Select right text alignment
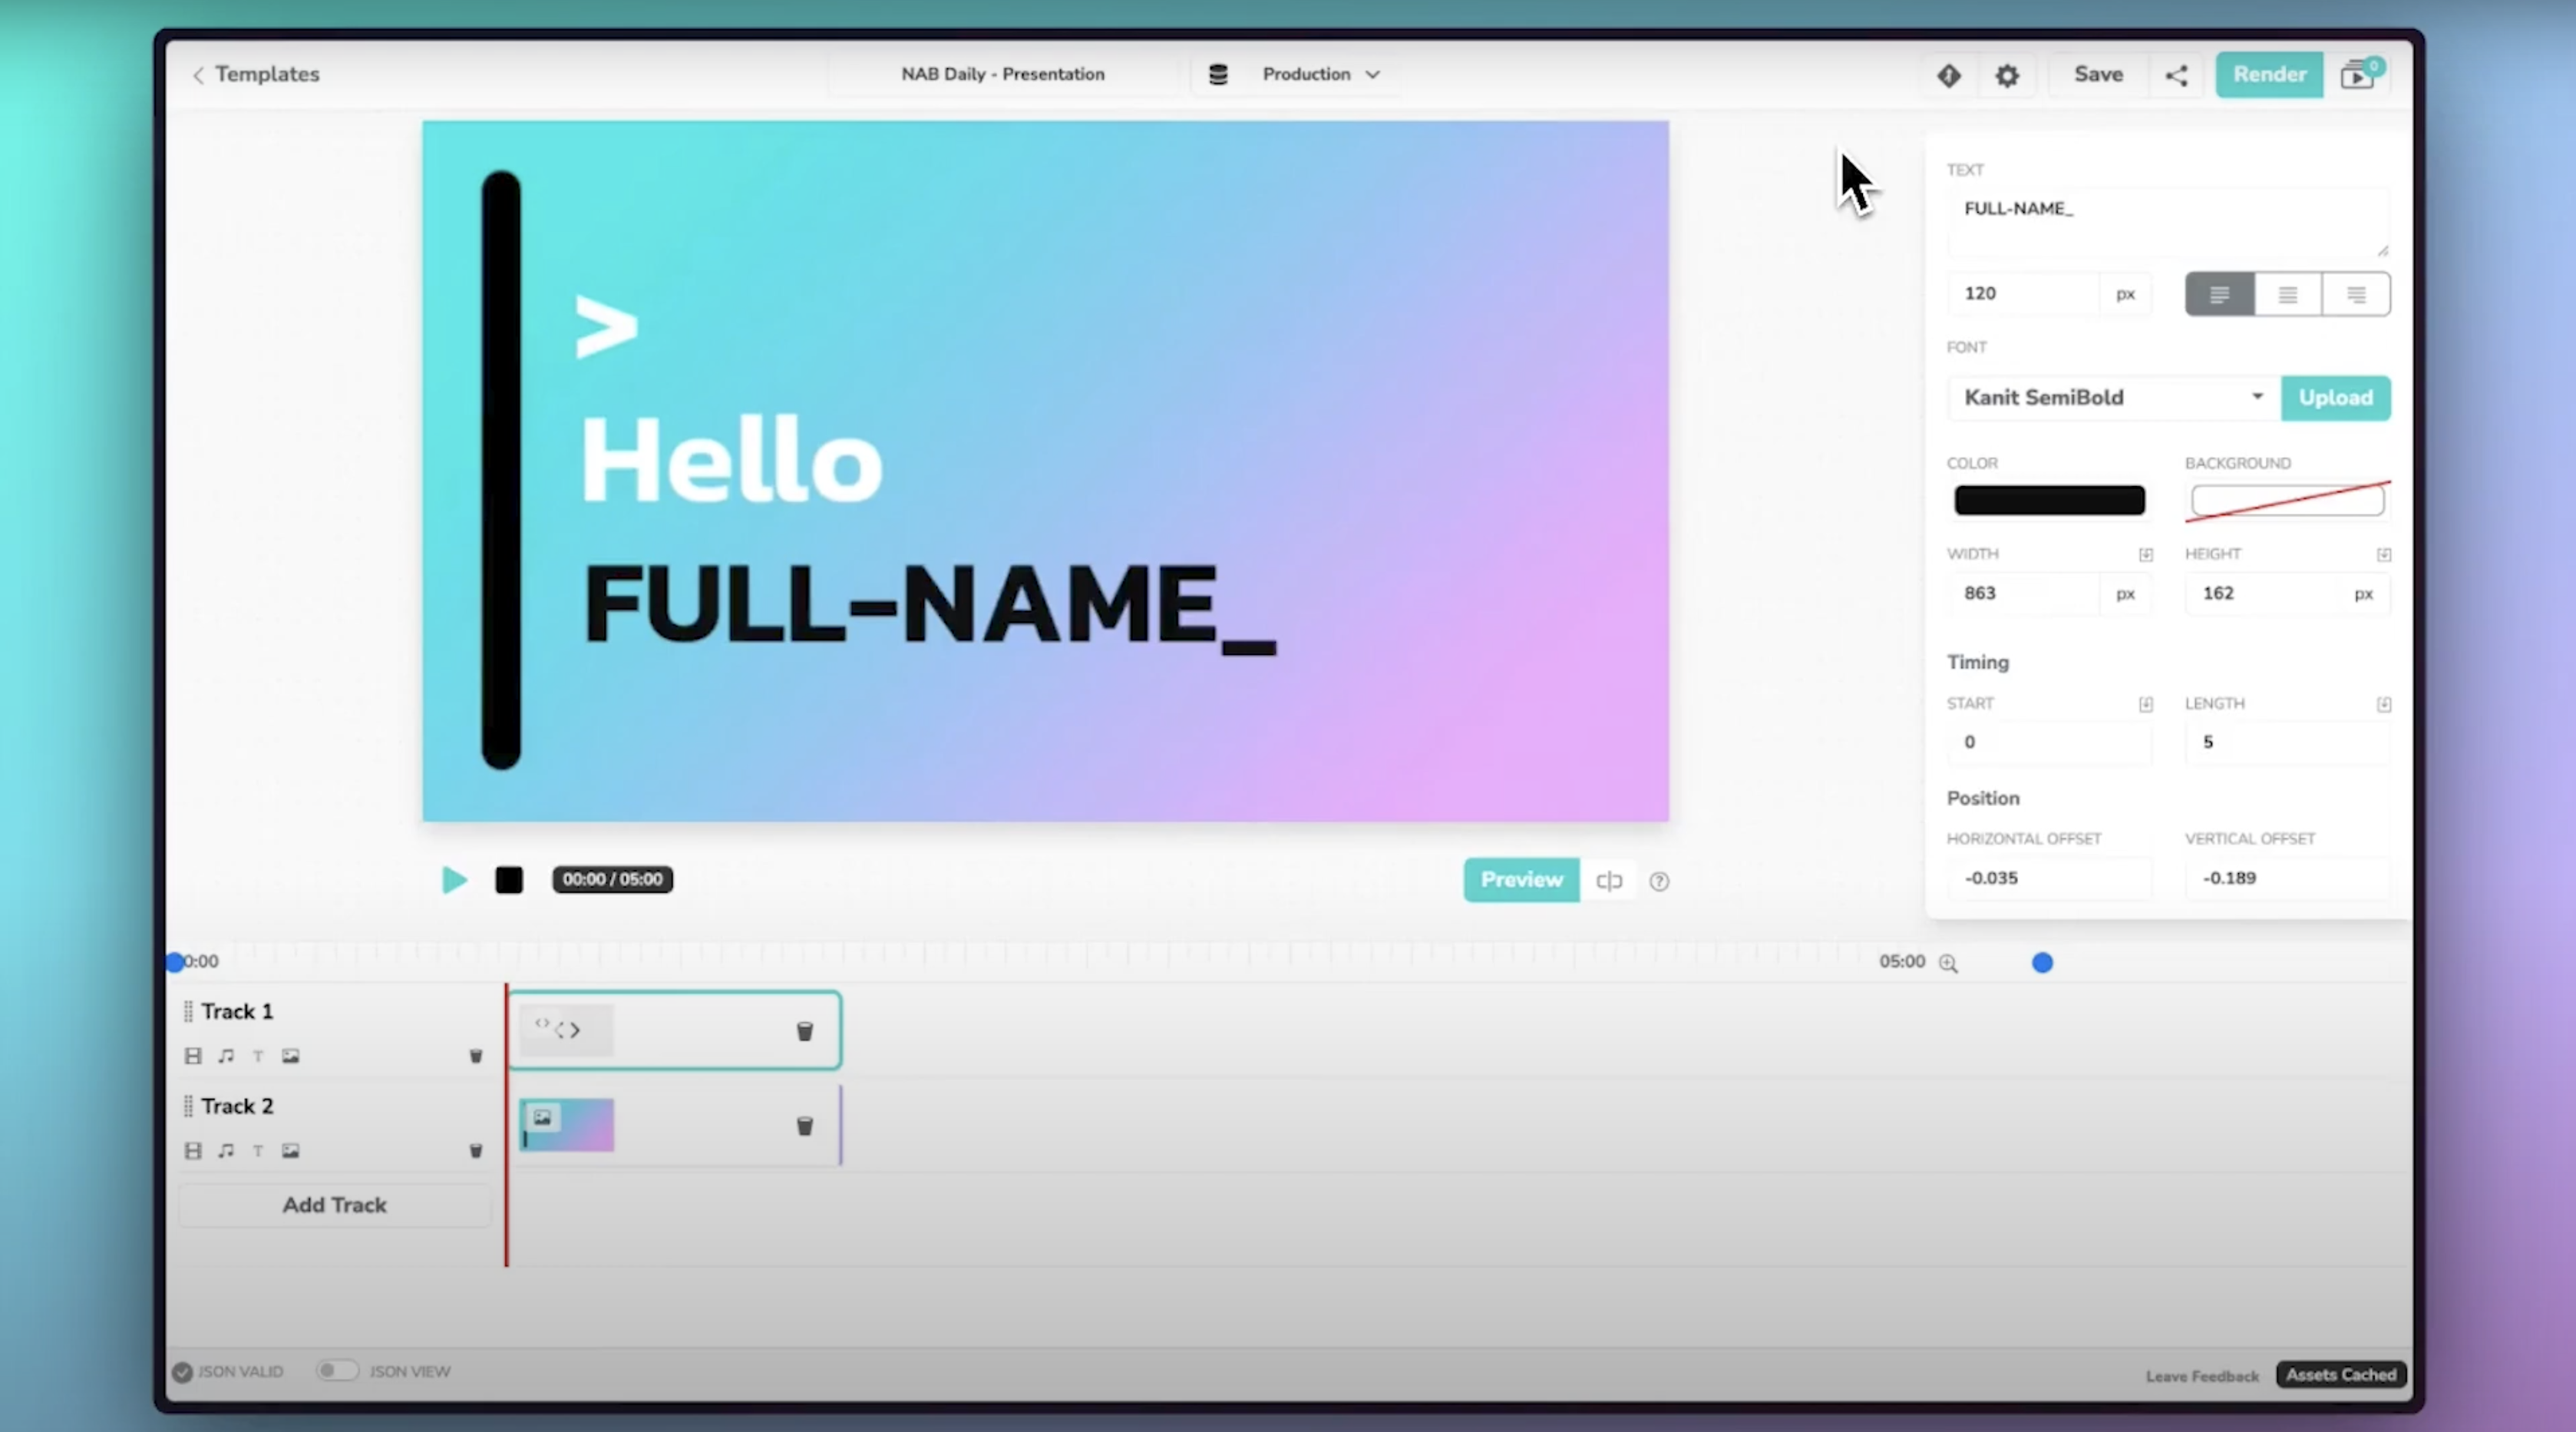2576x1432 pixels. (2356, 294)
